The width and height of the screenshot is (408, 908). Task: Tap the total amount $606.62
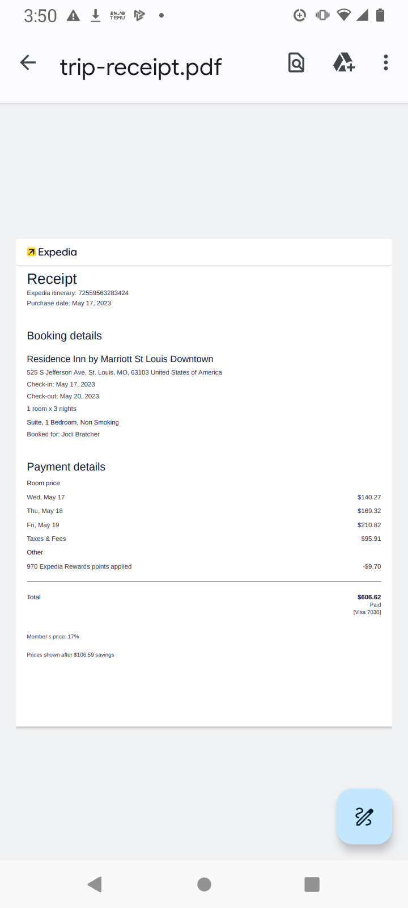tap(369, 597)
